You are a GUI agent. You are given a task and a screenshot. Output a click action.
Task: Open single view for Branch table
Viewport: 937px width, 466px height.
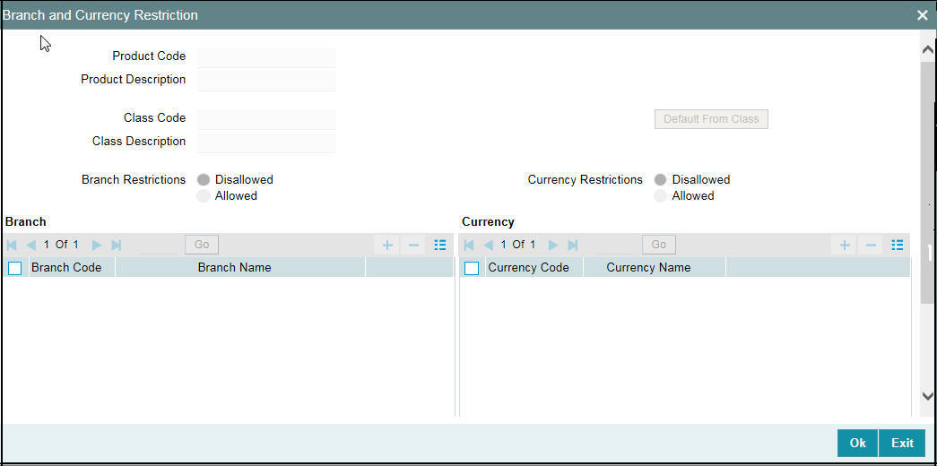tap(440, 245)
